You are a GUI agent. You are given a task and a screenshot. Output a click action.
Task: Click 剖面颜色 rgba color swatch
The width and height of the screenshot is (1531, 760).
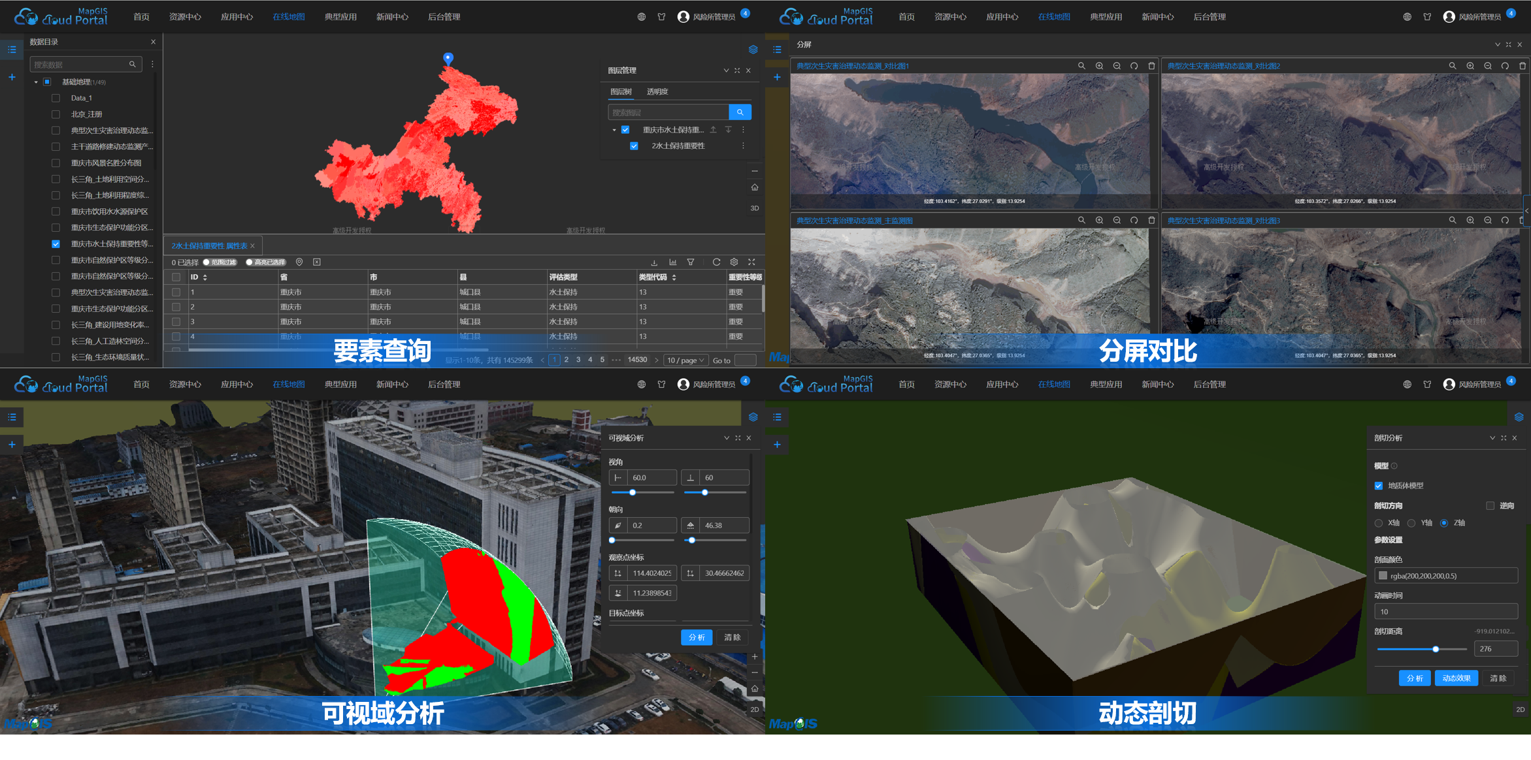click(x=1383, y=576)
